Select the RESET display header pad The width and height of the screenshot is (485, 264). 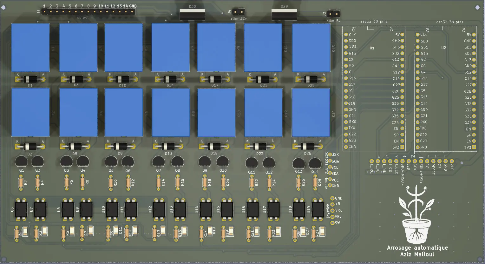(x=433, y=161)
